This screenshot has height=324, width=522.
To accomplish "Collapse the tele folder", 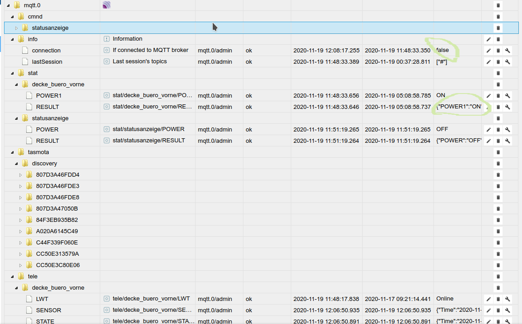I will tap(12, 277).
